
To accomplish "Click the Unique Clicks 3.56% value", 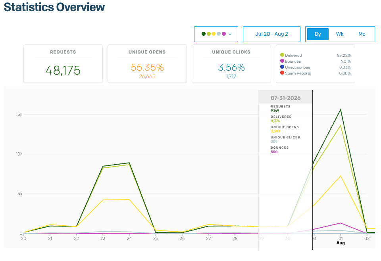I will coord(231,67).
